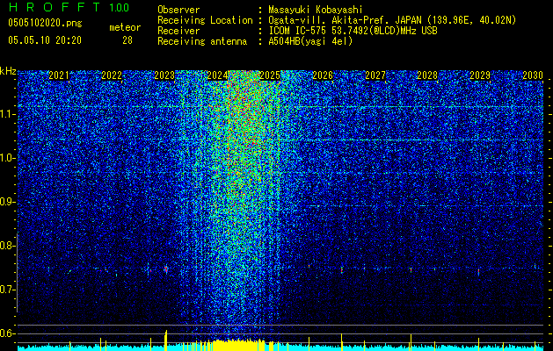This screenshot has height=351, width=553.
Task: Click the 0.9 kHz frequency label
Action: point(7,202)
